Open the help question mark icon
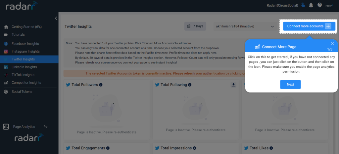 pyautogui.click(x=319, y=5)
